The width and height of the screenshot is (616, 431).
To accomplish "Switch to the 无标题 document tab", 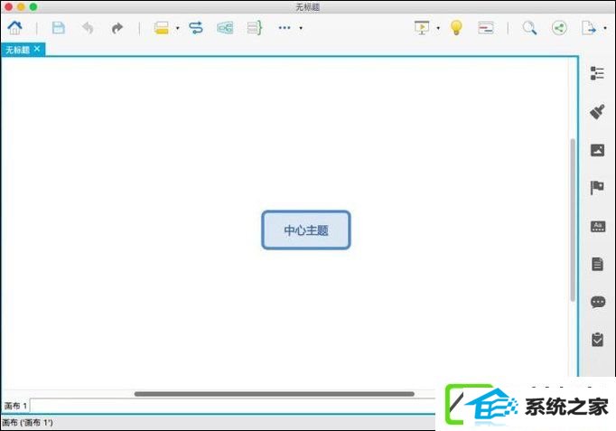I will coord(18,50).
